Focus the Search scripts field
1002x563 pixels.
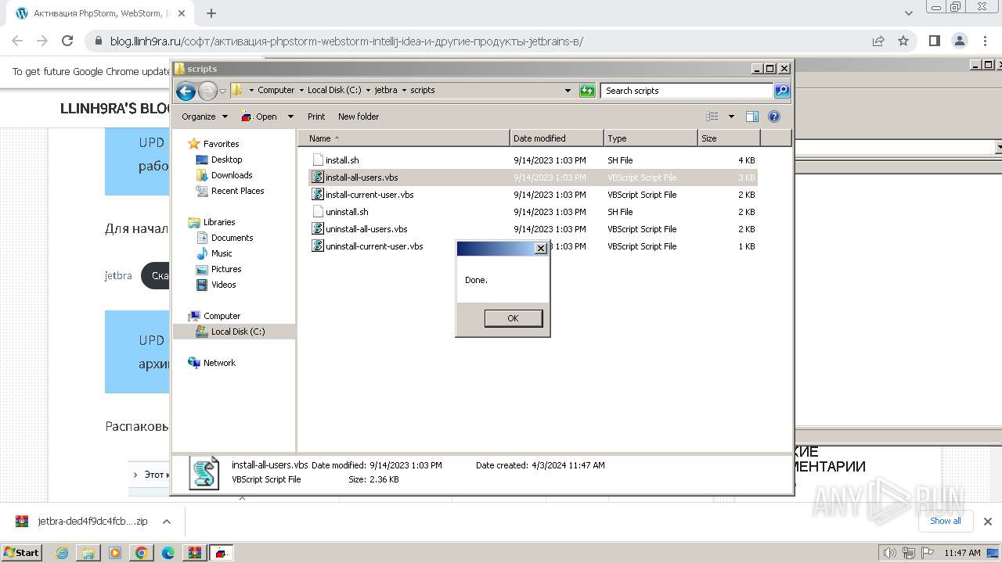point(687,91)
